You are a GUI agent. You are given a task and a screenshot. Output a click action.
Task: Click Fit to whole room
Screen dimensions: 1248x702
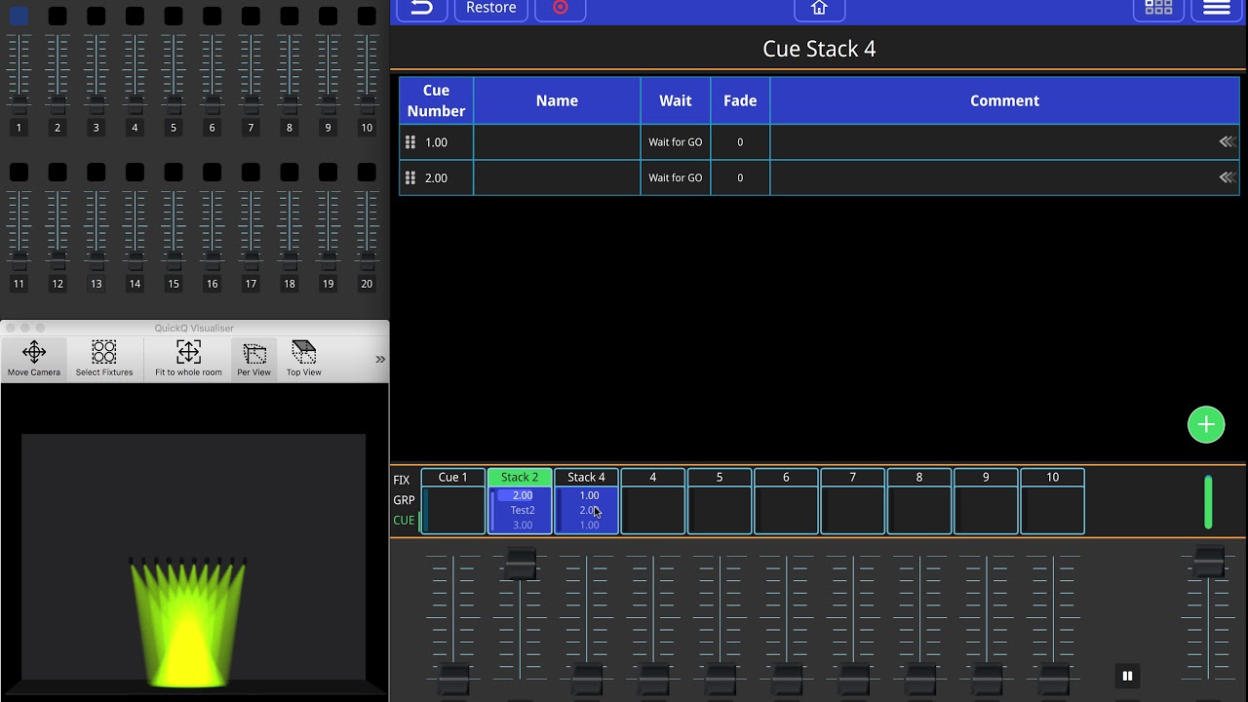click(x=188, y=358)
